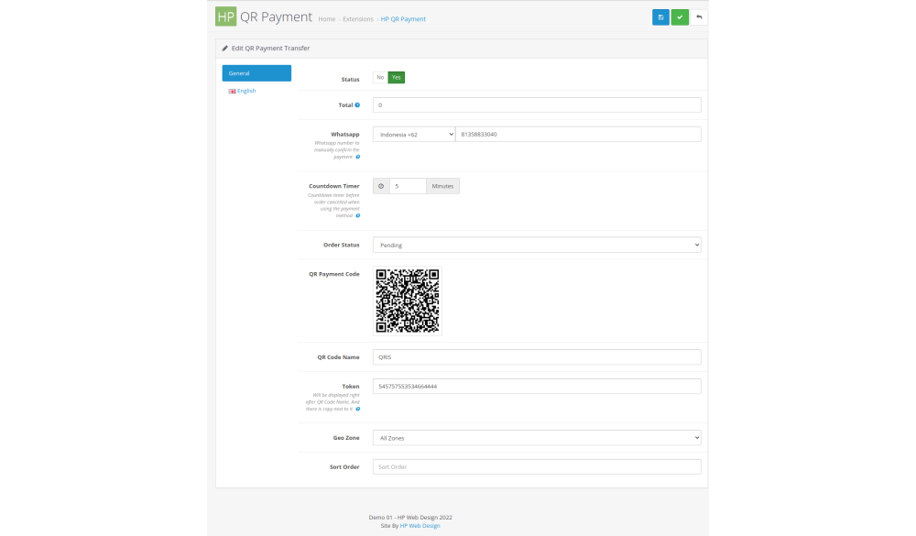Click the blue save (floppy disk) button
Image resolution: width=916 pixels, height=536 pixels.
coord(660,17)
